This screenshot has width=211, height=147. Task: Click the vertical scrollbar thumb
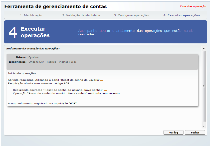pyautogui.click(x=203, y=86)
